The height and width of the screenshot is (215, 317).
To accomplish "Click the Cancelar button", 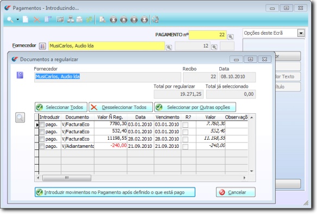I will [236, 192].
